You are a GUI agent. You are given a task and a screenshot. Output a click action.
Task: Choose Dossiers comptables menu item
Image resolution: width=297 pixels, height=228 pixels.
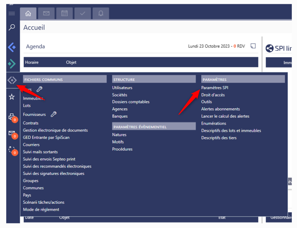tap(131, 102)
